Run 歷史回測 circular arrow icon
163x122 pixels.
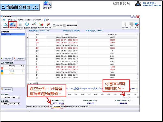(27, 25)
